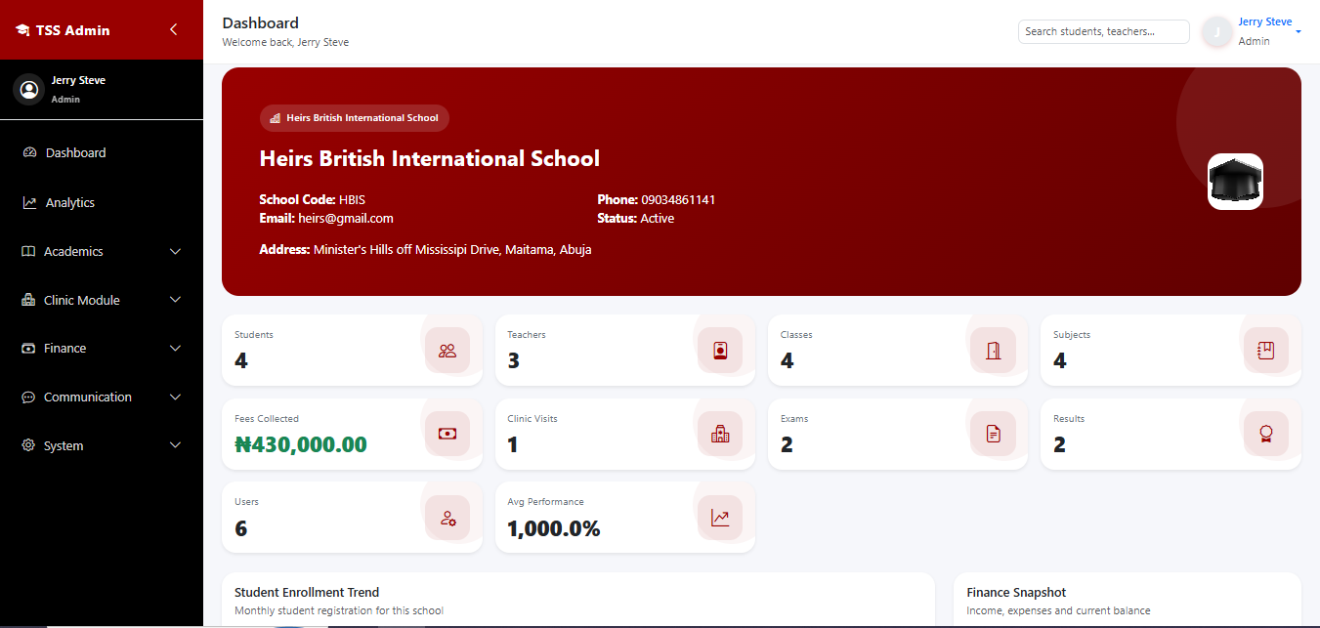Click the TSS Admin graduation cap logo
1320x628 pixels.
pos(22,30)
